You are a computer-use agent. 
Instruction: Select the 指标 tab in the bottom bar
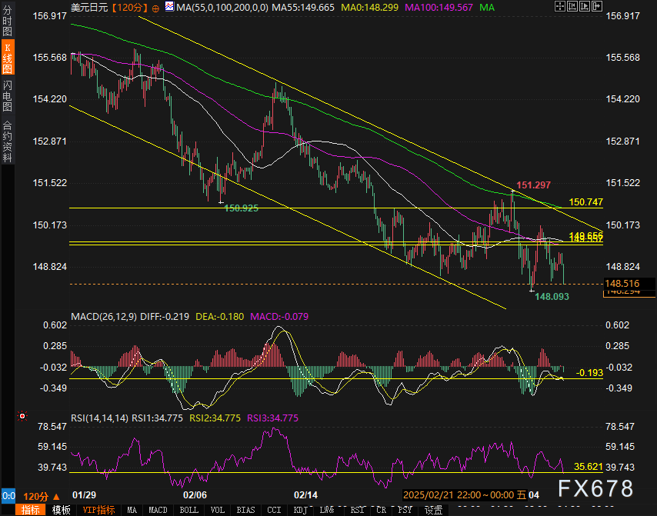coord(32,510)
